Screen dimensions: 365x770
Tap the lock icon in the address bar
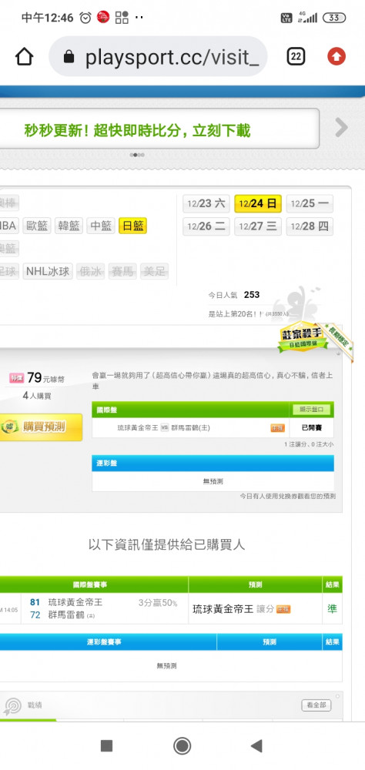pyautogui.click(x=69, y=58)
